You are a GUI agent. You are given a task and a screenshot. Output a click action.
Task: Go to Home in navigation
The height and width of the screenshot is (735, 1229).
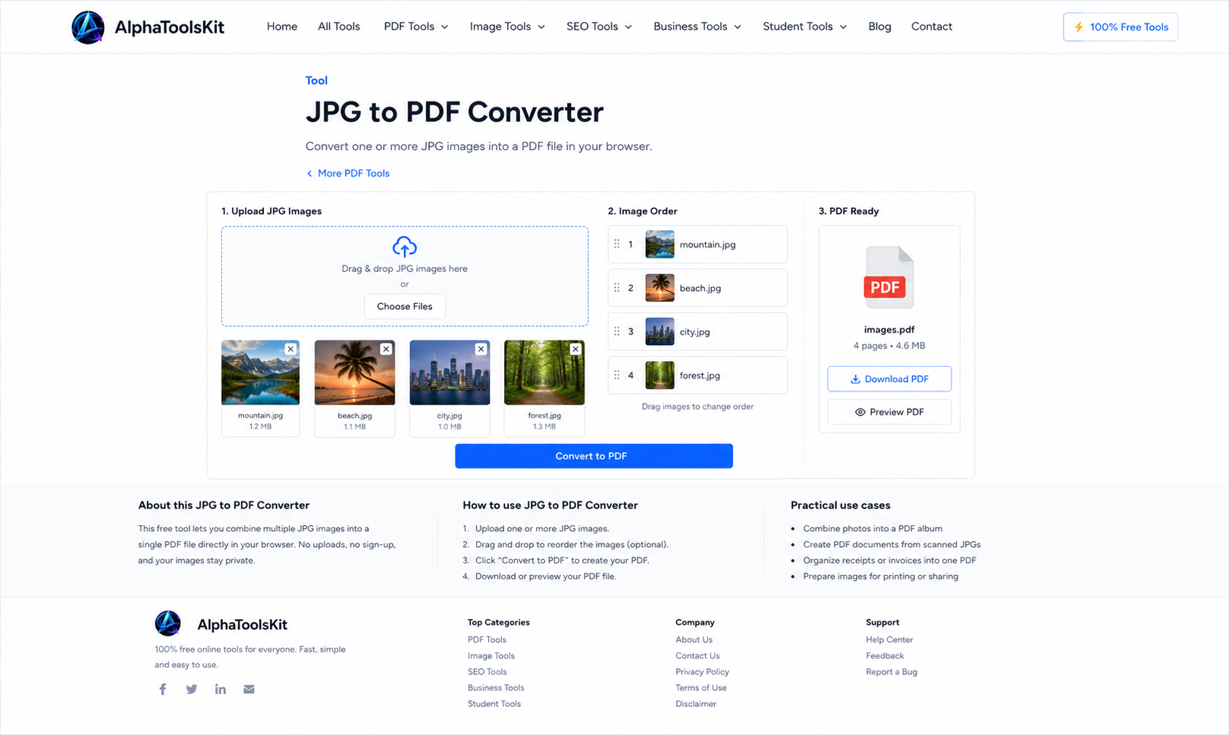click(x=282, y=27)
